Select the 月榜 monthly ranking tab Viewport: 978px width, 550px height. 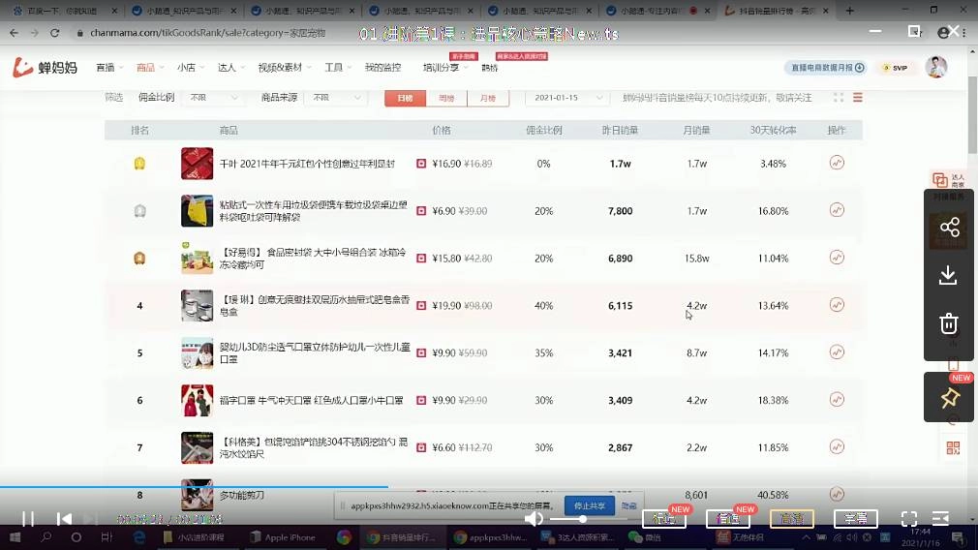[x=488, y=98]
